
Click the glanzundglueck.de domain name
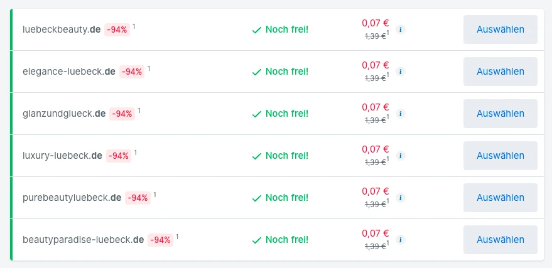point(63,114)
